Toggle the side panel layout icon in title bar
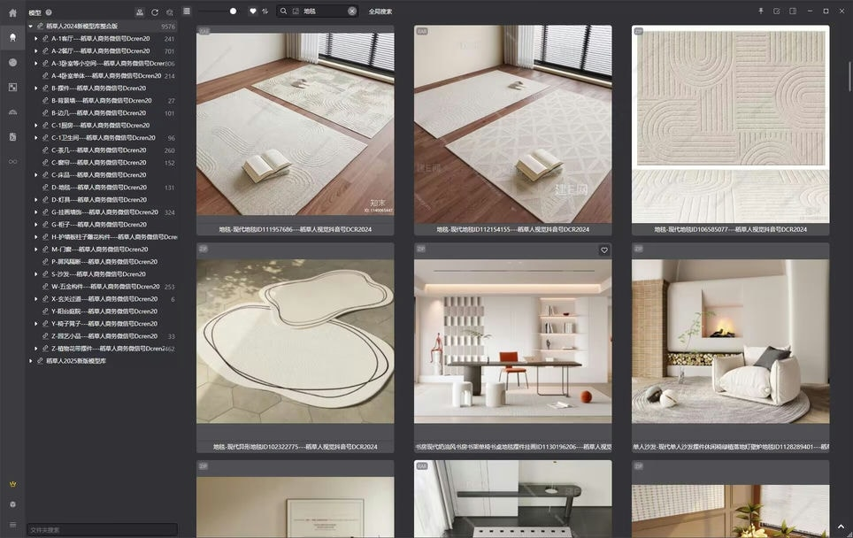The width and height of the screenshot is (853, 538). (793, 12)
